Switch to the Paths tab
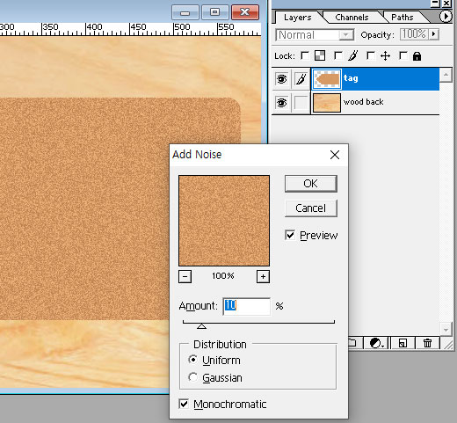This screenshot has height=423, width=457. click(403, 18)
